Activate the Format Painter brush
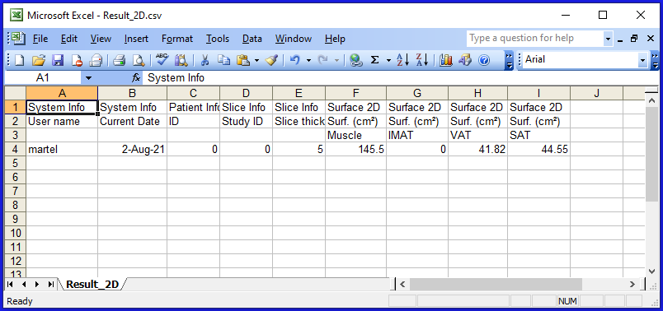The height and width of the screenshot is (311, 663). (270, 61)
